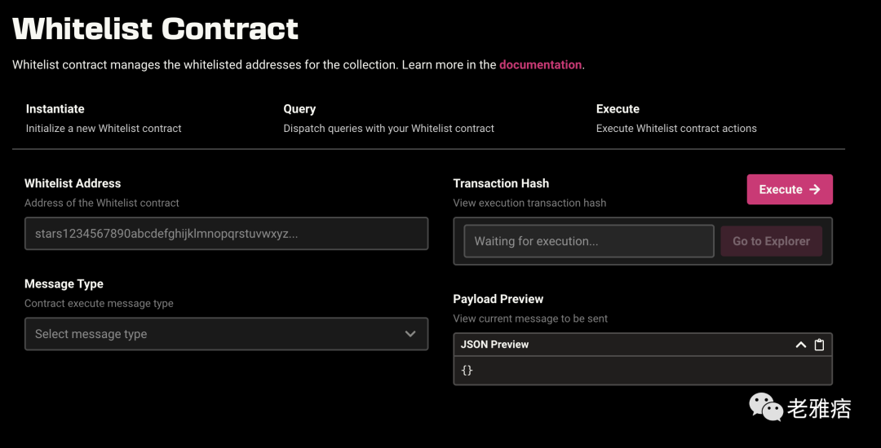Click the Message Type dropdown chevron arrow
881x448 pixels.
coord(410,334)
